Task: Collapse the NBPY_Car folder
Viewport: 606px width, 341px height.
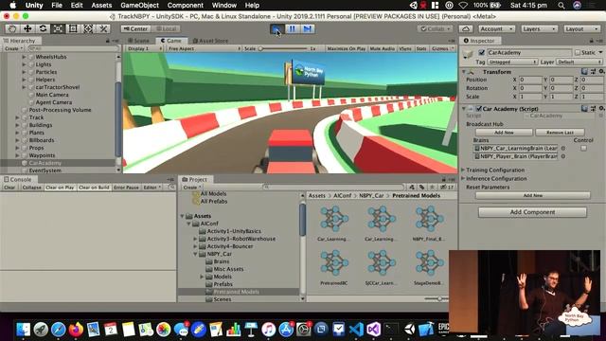Action: (x=196, y=254)
